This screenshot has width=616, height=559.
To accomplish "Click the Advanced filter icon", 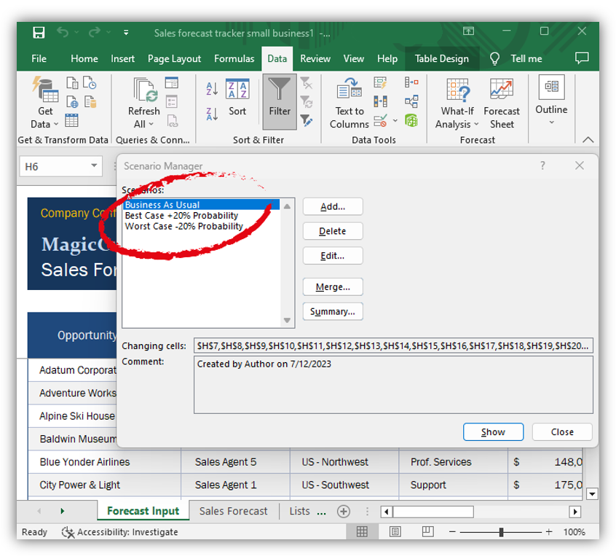I will tap(306, 120).
